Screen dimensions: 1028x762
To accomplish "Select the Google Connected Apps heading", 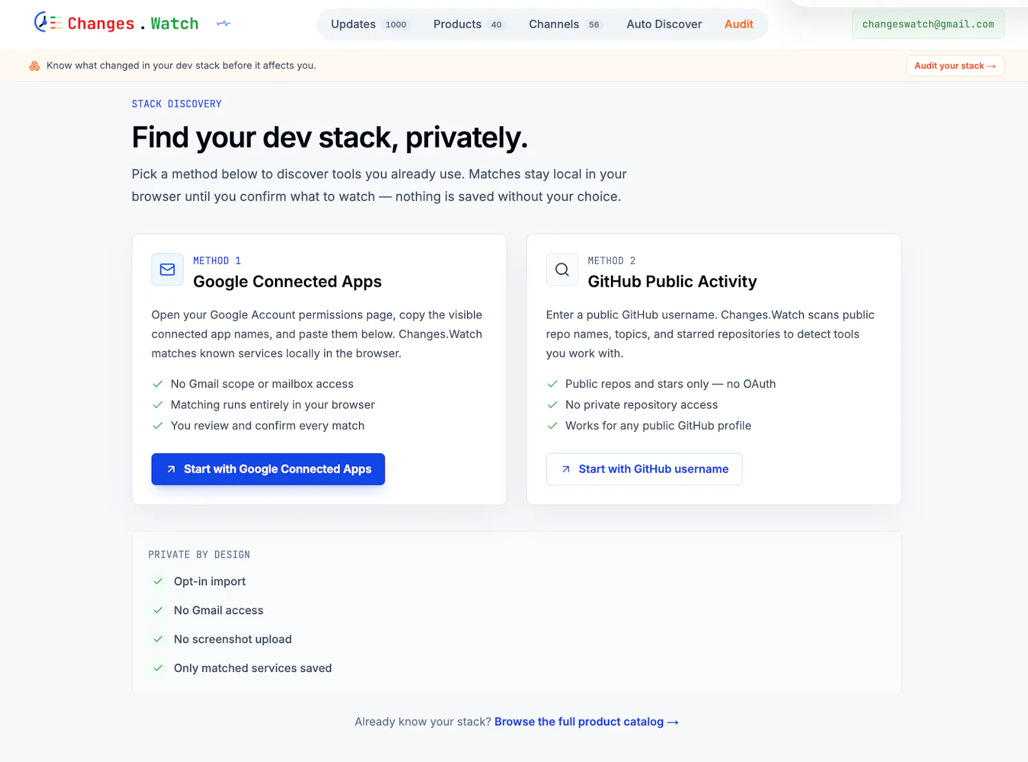I will coord(287,282).
